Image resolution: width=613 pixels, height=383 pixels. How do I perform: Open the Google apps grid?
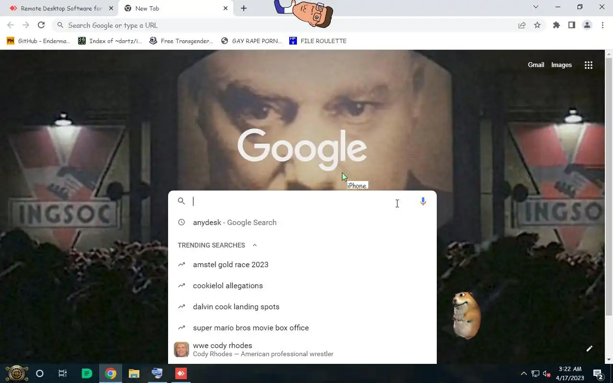pos(589,65)
